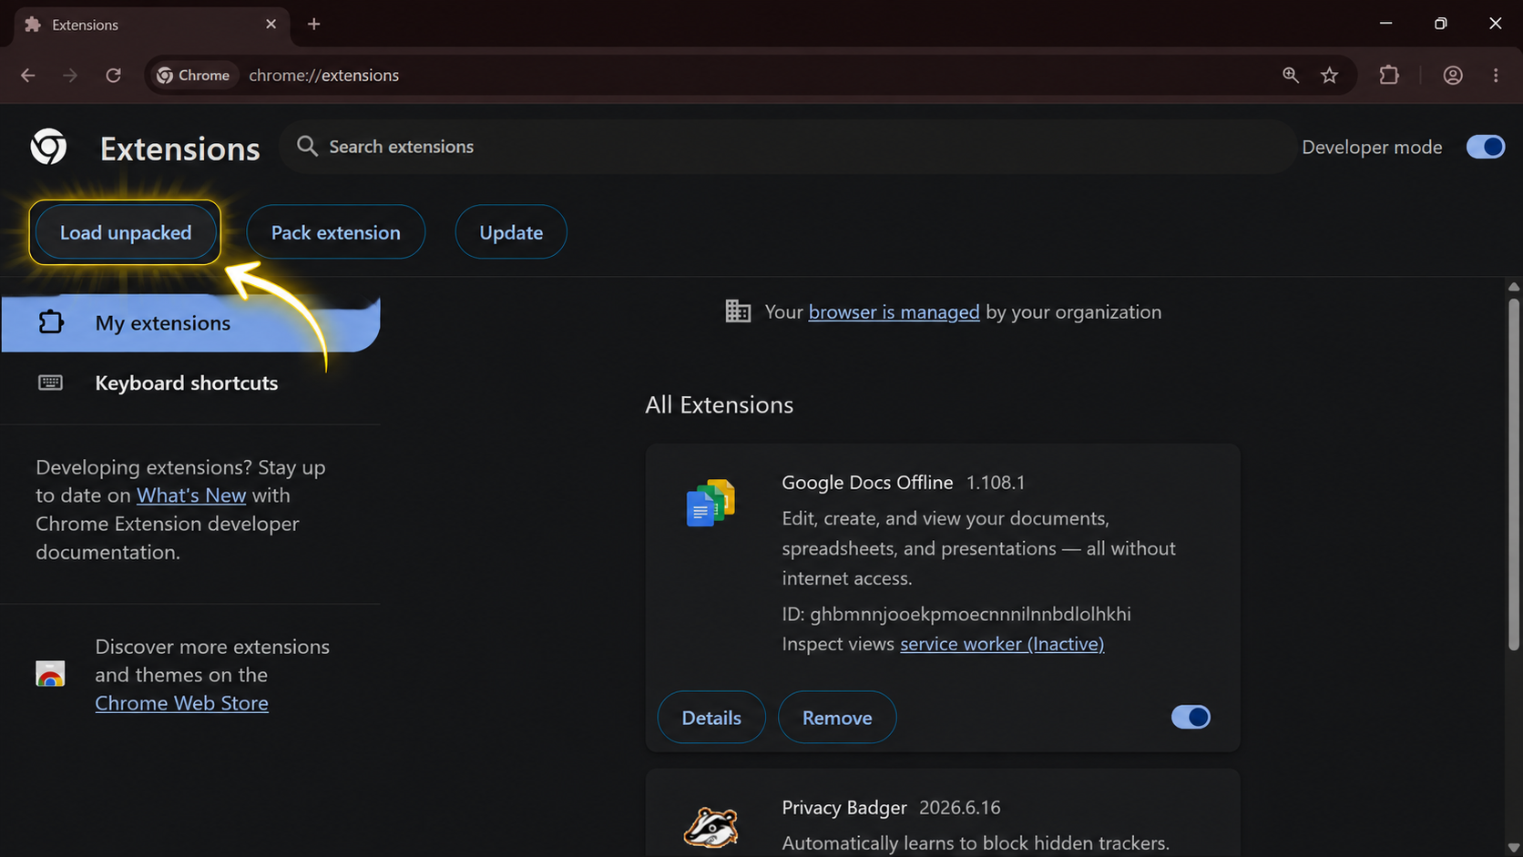Open the profile avatar icon
This screenshot has width=1523, height=857.
1453,76
